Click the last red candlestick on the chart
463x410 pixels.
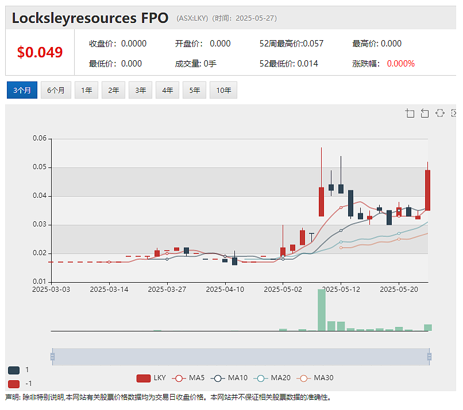[x=427, y=190]
